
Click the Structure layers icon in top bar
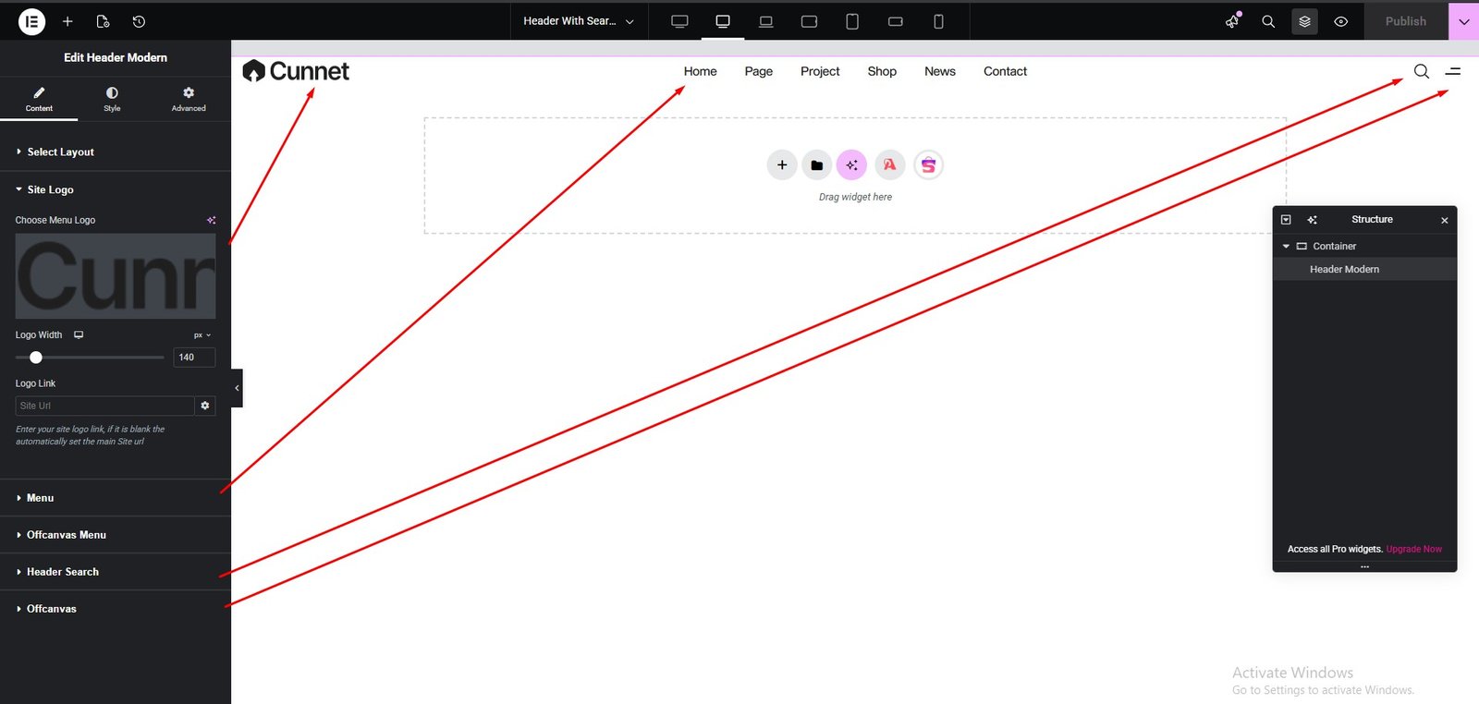click(x=1304, y=21)
